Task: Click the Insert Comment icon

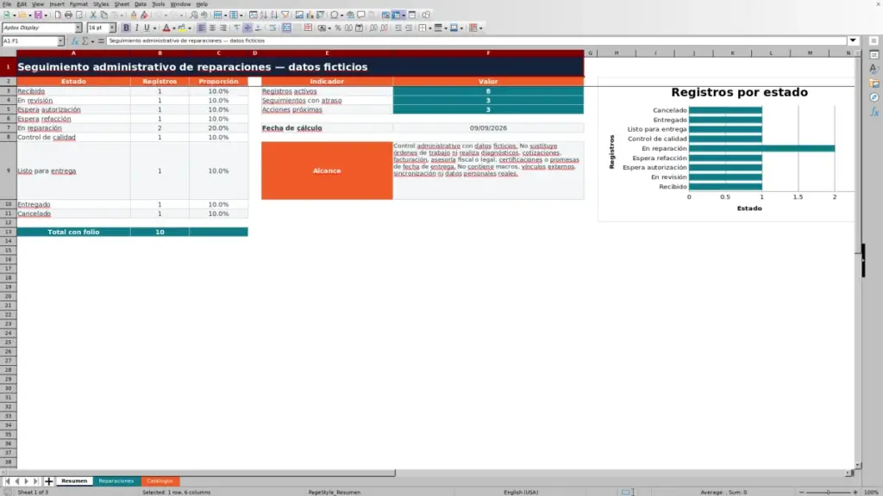Action: pos(361,15)
